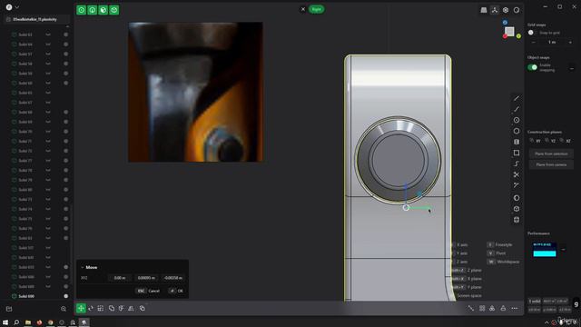Select the Duplicate command icon
The height and width of the screenshot is (327, 581).
(143, 308)
